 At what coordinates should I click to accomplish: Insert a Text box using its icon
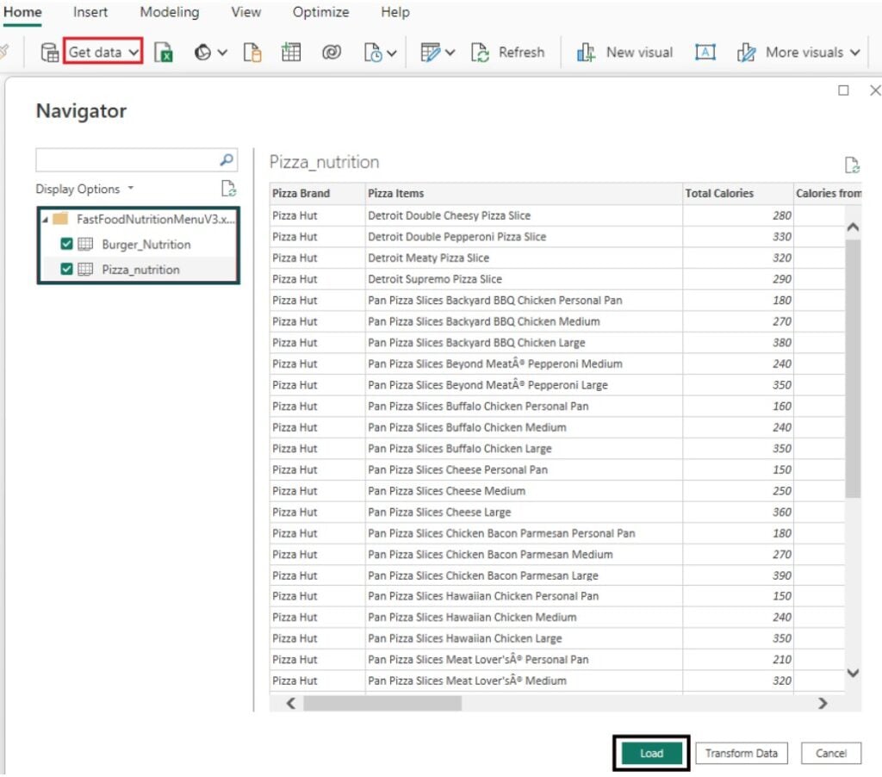(x=705, y=53)
